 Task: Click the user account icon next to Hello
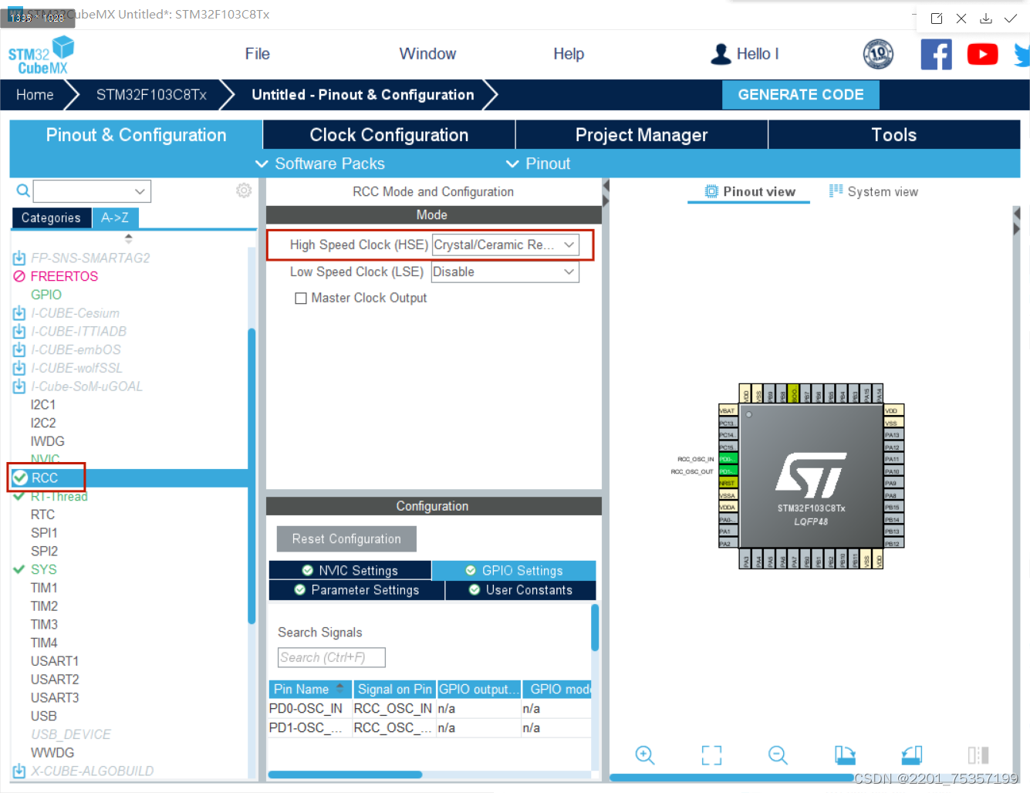(x=721, y=54)
